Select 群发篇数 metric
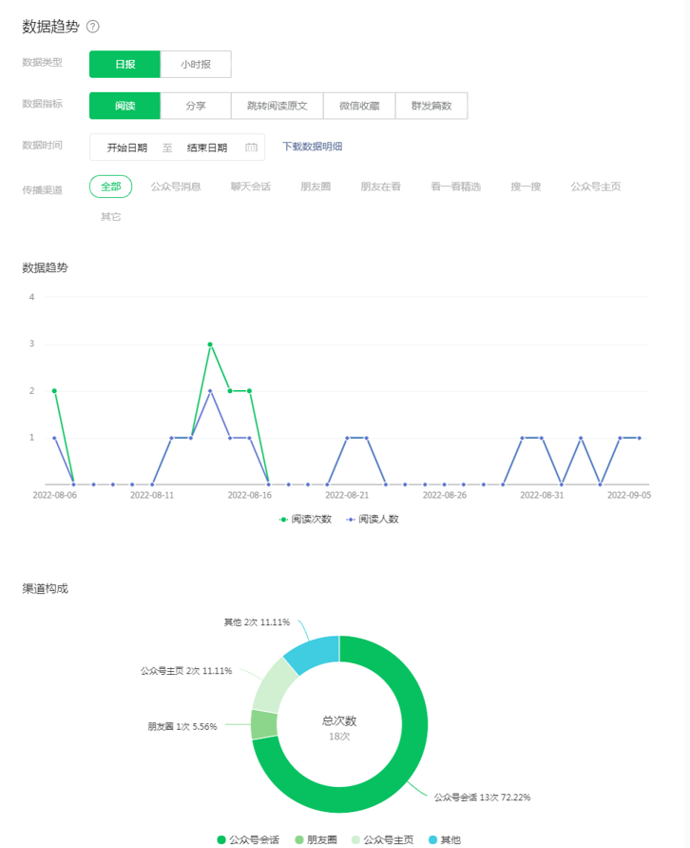The image size is (690, 848). pos(431,106)
